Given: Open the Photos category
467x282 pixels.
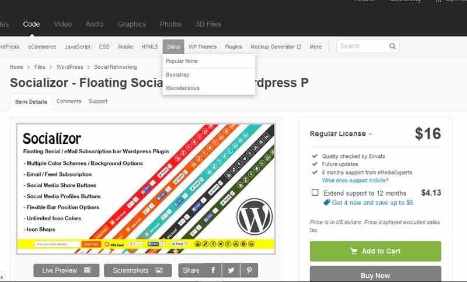Looking at the screenshot, I should (x=170, y=24).
